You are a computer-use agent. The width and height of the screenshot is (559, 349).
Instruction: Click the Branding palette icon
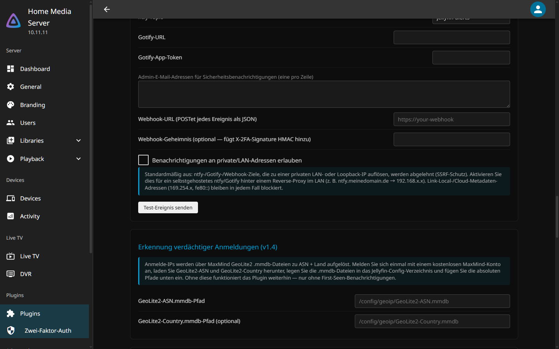pyautogui.click(x=10, y=105)
